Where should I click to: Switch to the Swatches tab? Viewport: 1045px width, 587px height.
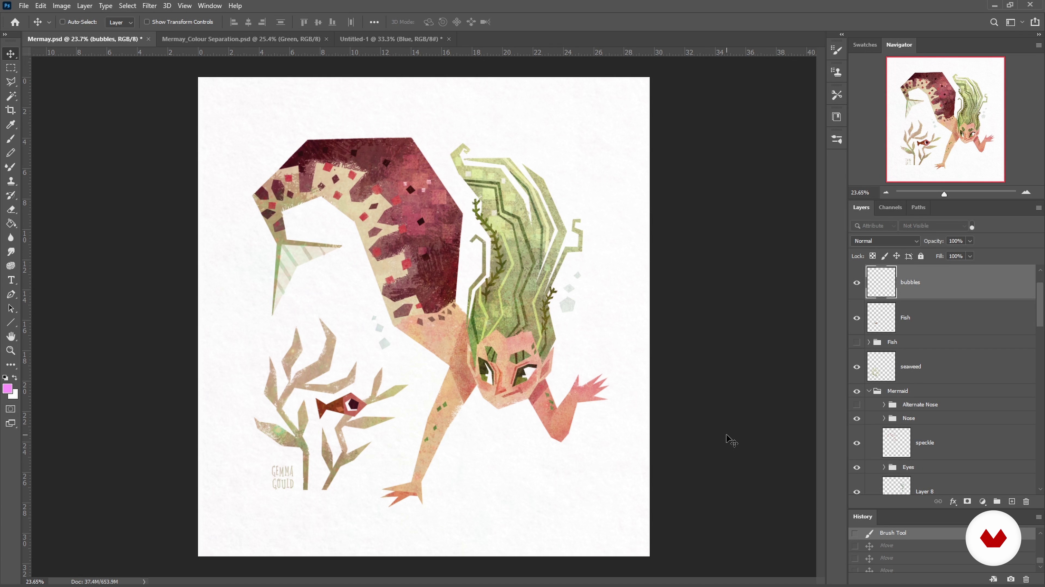click(x=865, y=45)
